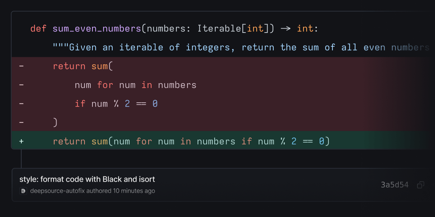Select the commit hash 3a5d54
This screenshot has height=217, width=435.
[x=394, y=184]
